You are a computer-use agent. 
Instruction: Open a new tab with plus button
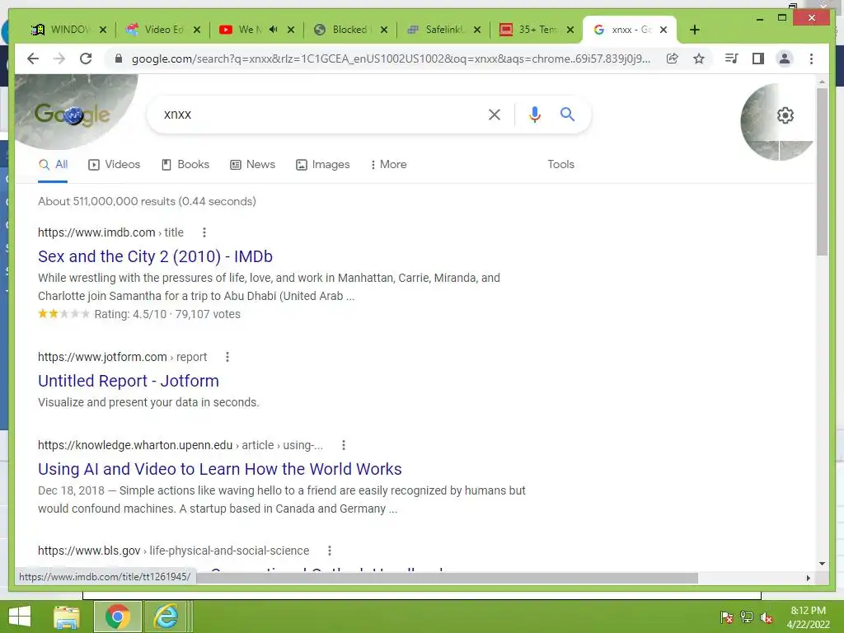pos(695,30)
